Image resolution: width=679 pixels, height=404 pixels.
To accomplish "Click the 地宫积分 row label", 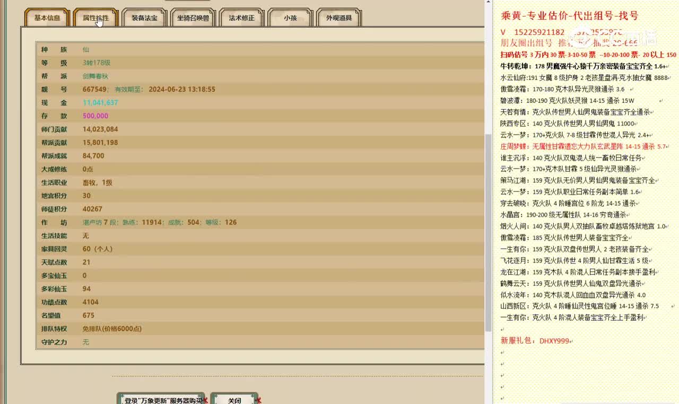I will coord(54,196).
